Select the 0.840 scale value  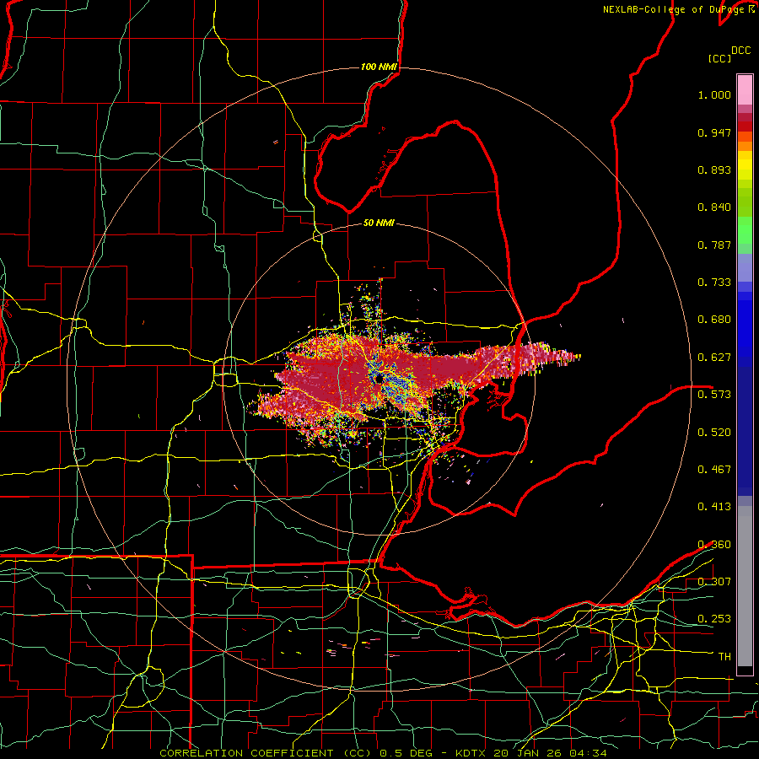(714, 207)
